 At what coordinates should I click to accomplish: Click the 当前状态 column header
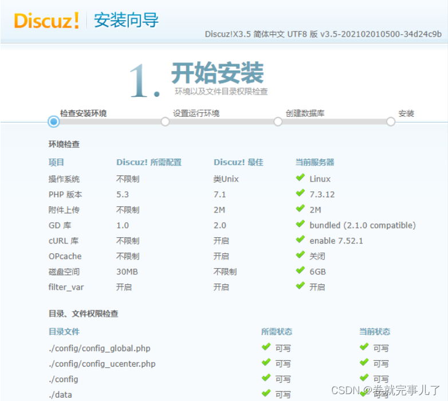375,332
